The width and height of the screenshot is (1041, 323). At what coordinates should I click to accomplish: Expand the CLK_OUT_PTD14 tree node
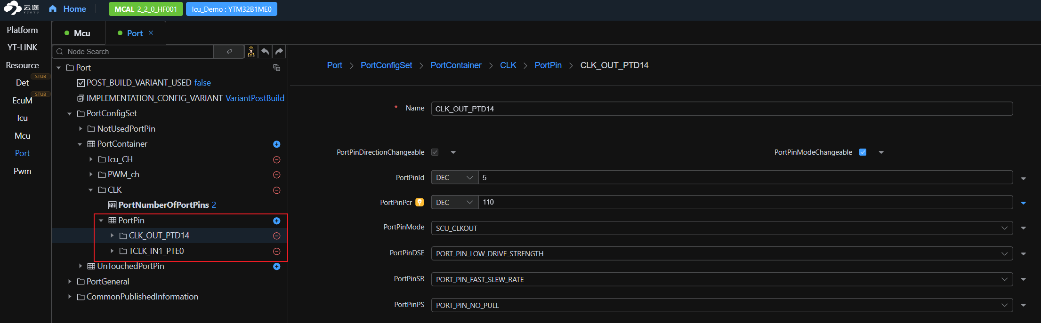(x=112, y=236)
